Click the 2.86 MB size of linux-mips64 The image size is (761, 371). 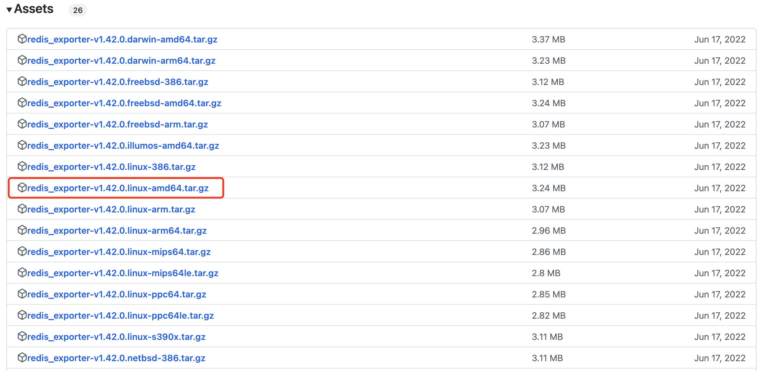pos(549,252)
